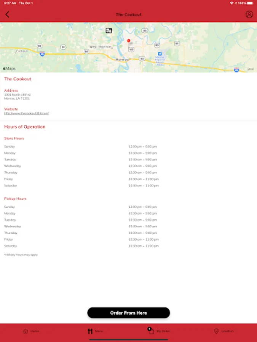
Task: Click the Holiday Hours may apply note
Action: tap(21, 255)
